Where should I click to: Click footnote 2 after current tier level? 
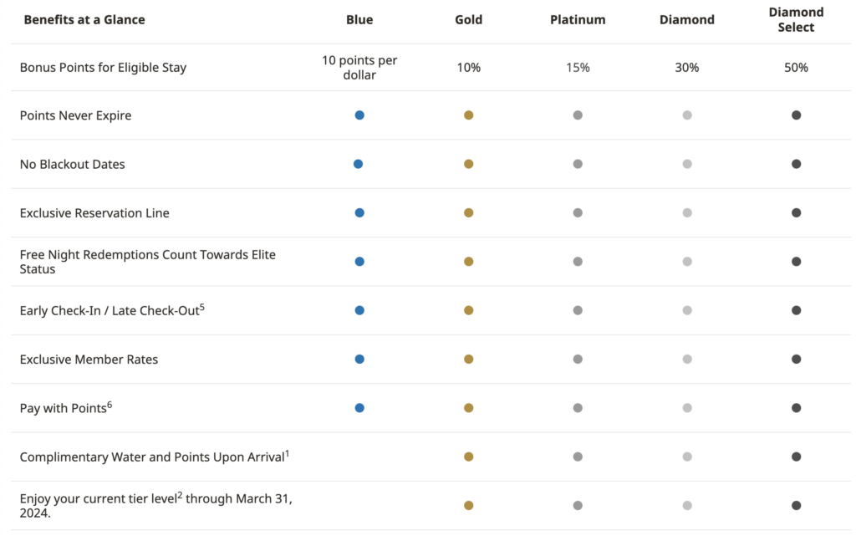point(180,494)
